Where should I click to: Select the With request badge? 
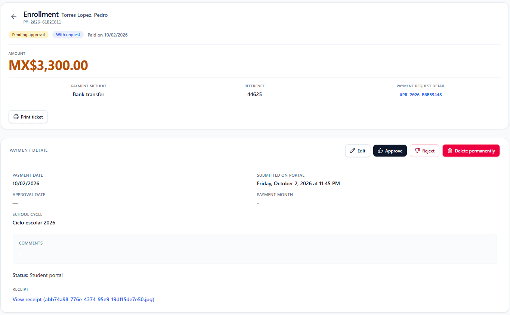click(68, 35)
